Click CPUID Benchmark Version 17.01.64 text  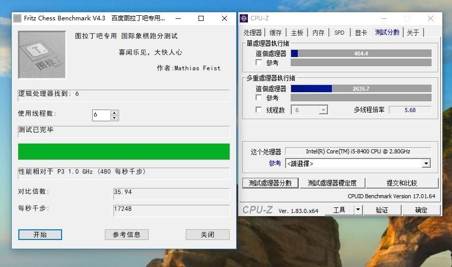(x=391, y=196)
